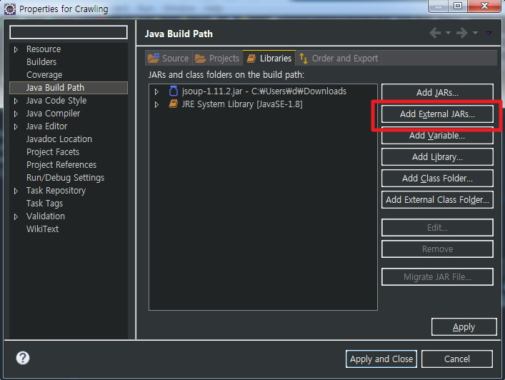The width and height of the screenshot is (505, 380).
Task: Click Apply and Close
Action: tap(381, 359)
